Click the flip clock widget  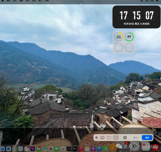[136, 17]
